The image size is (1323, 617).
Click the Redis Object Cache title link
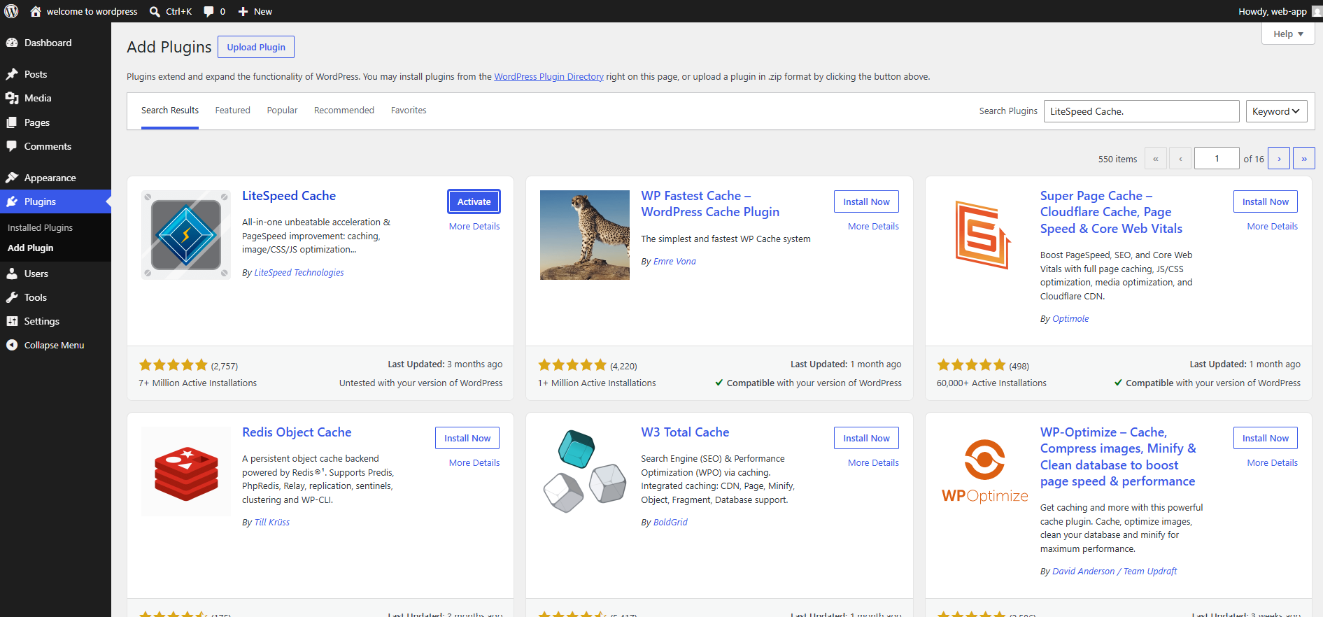pos(297,432)
